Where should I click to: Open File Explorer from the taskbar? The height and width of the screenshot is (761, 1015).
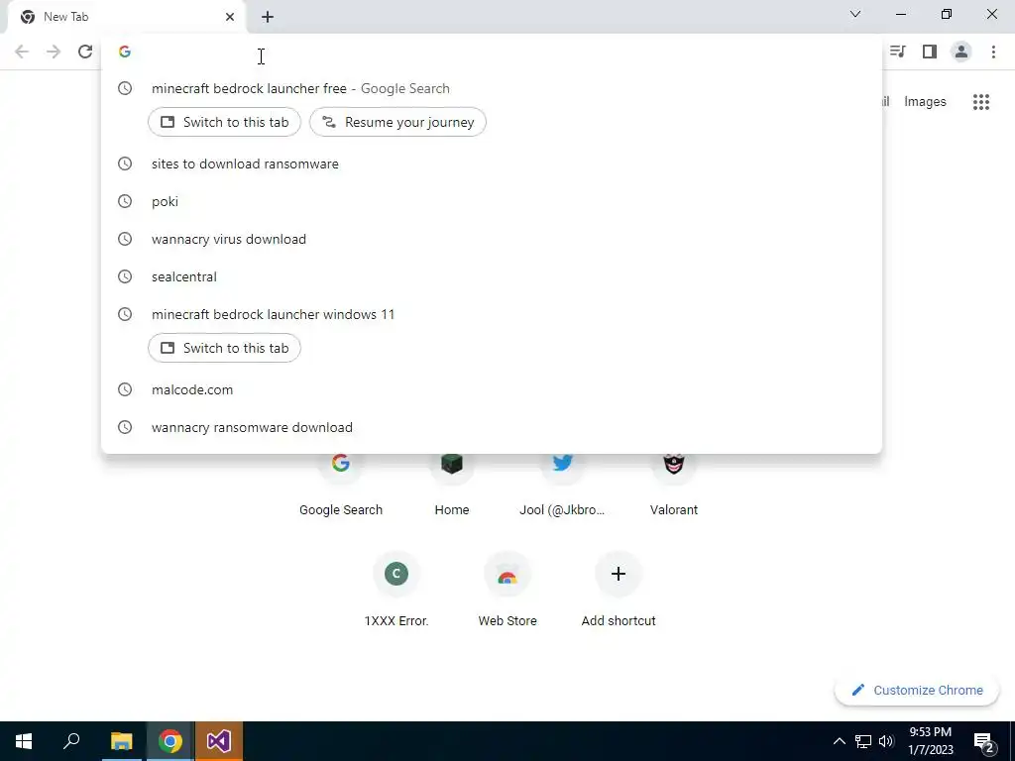tap(121, 741)
